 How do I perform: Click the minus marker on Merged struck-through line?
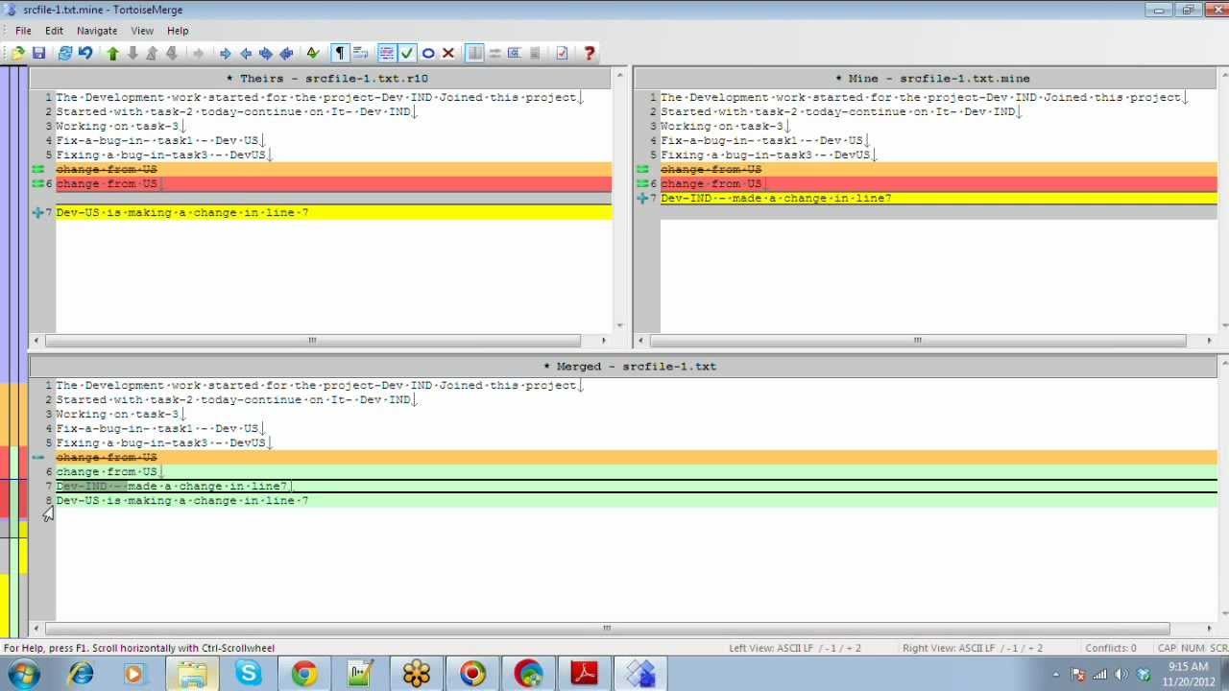[x=37, y=457]
